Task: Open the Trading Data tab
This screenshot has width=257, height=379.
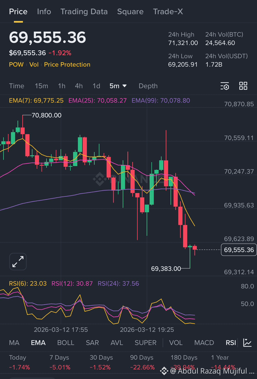Action: [84, 12]
